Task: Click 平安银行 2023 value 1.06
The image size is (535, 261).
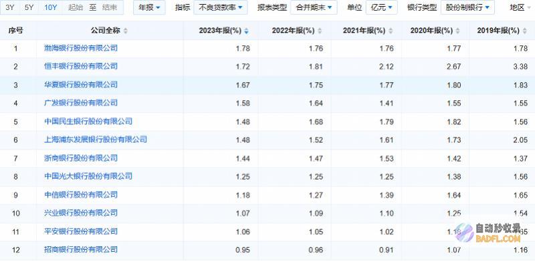Action: point(243,232)
